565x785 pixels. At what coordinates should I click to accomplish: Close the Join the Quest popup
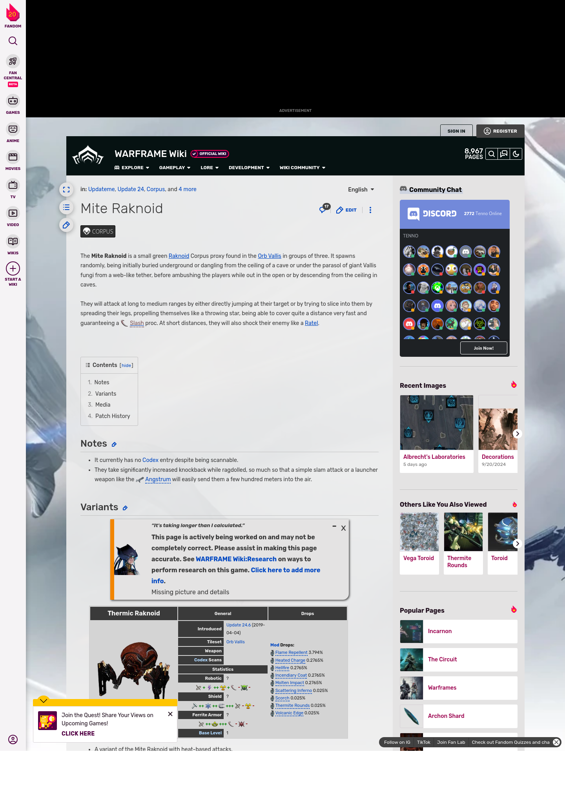tap(170, 714)
